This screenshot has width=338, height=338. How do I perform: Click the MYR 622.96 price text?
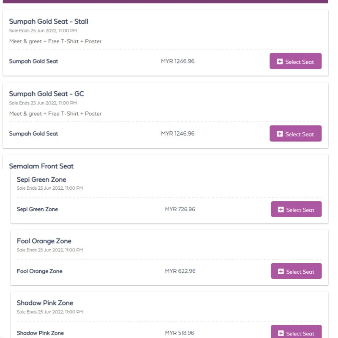(x=180, y=271)
